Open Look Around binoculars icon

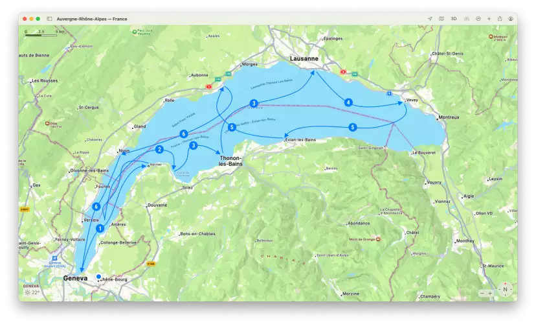(466, 19)
